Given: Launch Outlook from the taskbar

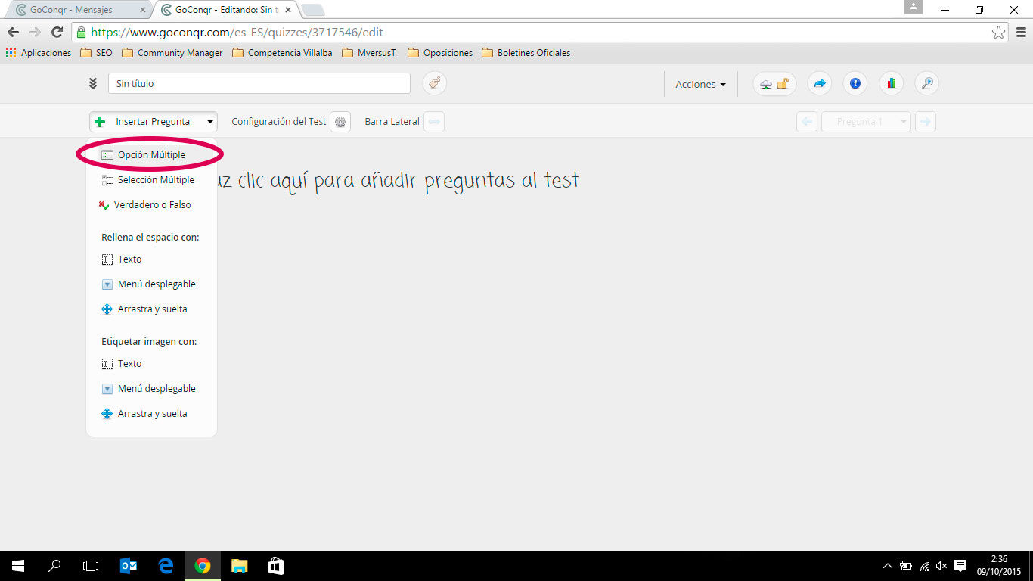Looking at the screenshot, I should point(129,566).
